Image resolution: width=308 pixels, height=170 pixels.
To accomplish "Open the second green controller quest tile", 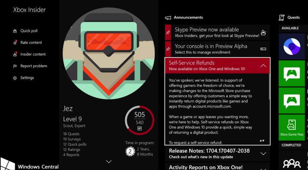I will pyautogui.click(x=292, y=100).
